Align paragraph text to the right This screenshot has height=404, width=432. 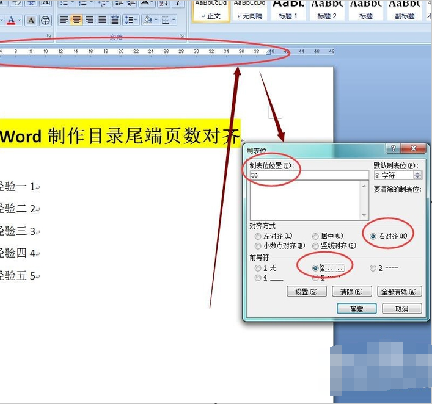pyautogui.click(x=89, y=20)
